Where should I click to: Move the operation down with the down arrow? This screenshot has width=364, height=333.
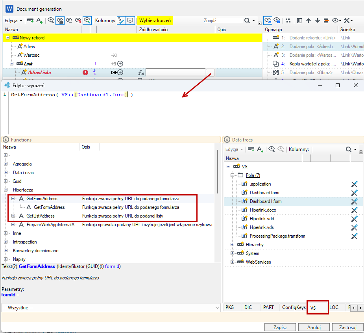(x=317, y=20)
